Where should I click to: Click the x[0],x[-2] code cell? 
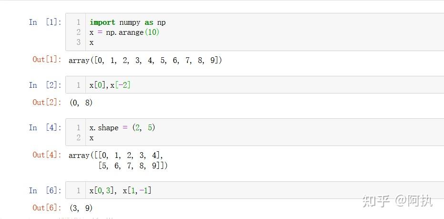tap(255, 85)
